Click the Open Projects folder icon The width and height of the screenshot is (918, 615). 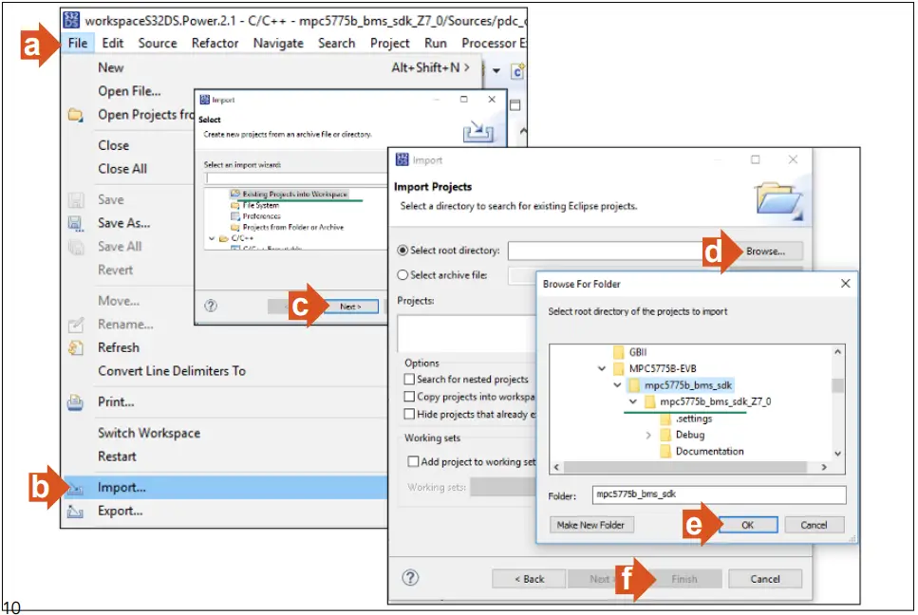point(76,115)
